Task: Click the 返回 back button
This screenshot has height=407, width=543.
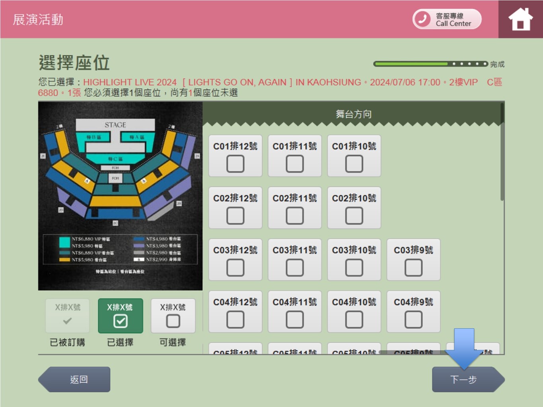Action: tap(74, 380)
